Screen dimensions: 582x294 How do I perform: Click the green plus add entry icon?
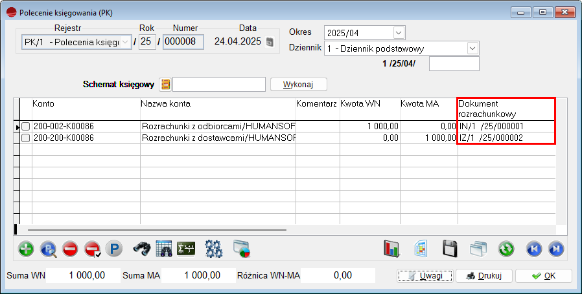click(x=27, y=249)
